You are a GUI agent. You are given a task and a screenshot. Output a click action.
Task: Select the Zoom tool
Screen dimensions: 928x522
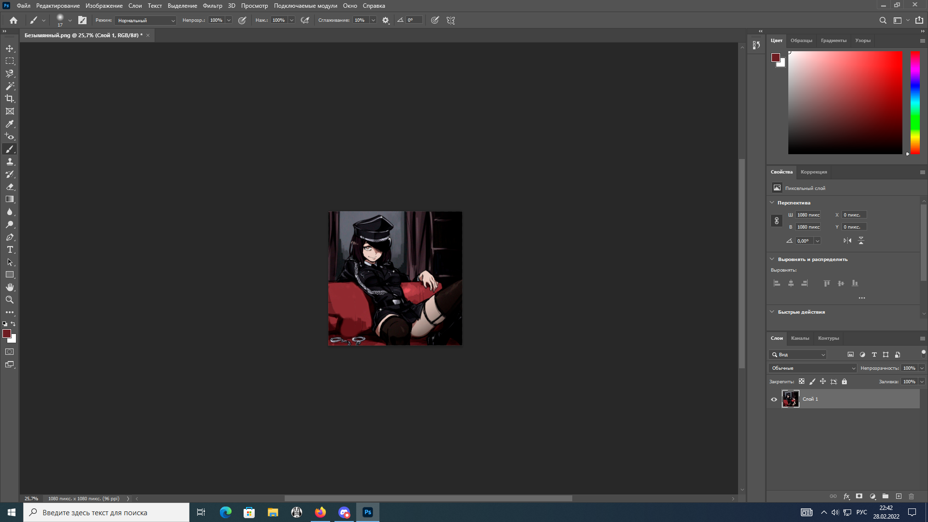tap(10, 300)
